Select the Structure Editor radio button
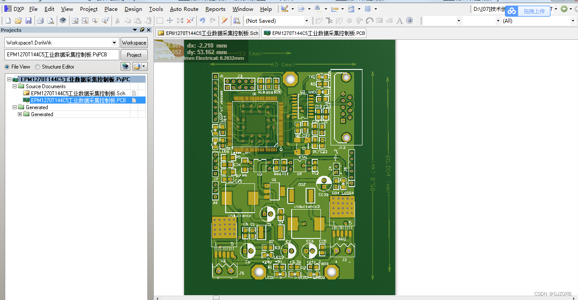Image resolution: width=578 pixels, height=300 pixels. click(38, 67)
